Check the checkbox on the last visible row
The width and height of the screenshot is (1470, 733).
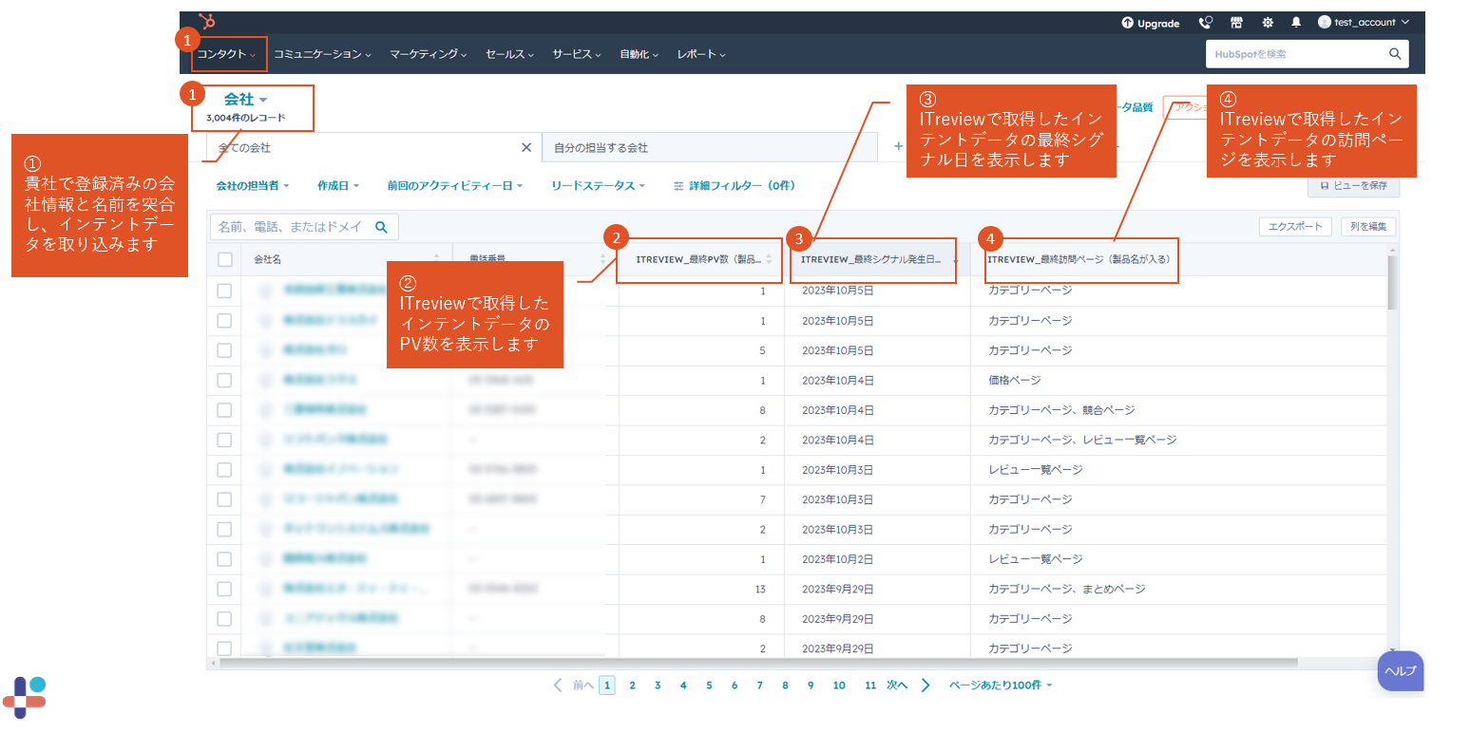point(224,648)
